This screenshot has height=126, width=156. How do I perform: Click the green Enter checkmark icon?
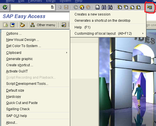tap(5, 7)
